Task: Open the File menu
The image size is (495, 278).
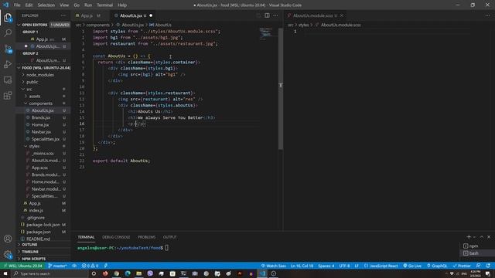Action: click(x=17, y=5)
